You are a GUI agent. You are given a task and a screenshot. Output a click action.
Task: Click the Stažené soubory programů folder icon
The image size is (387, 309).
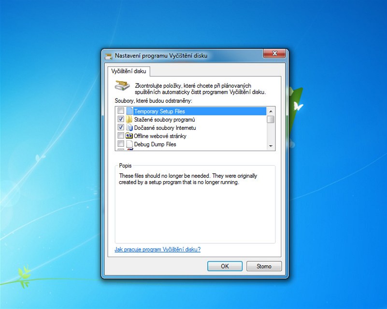129,120
